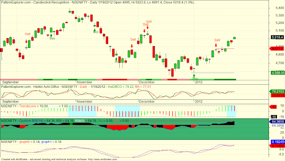The image size is (285, 161).
Task: Click the green Sig = 0.00 readout
Action: click(x=106, y=121)
